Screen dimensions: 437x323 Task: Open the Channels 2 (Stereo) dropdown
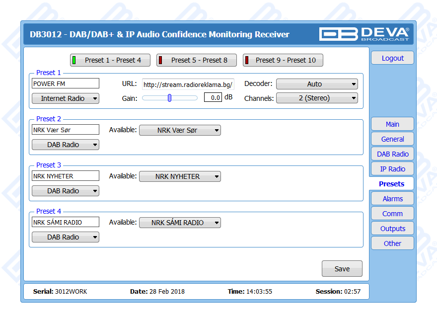pos(316,98)
